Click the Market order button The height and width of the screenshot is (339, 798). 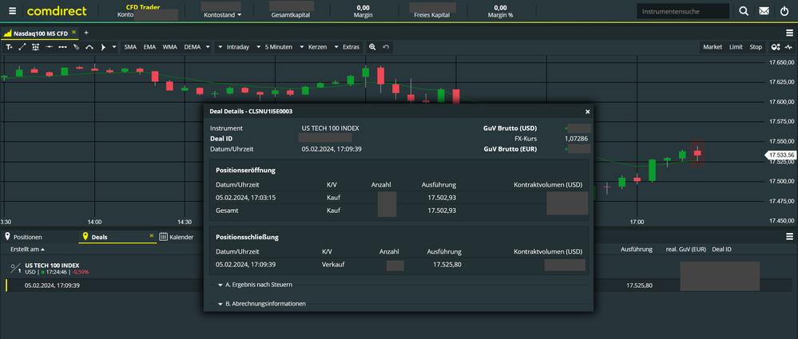pyautogui.click(x=713, y=47)
